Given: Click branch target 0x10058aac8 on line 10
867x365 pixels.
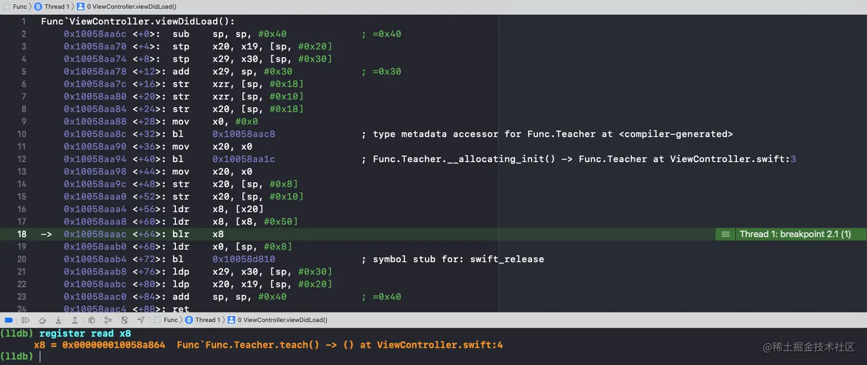Looking at the screenshot, I should pyautogui.click(x=244, y=134).
